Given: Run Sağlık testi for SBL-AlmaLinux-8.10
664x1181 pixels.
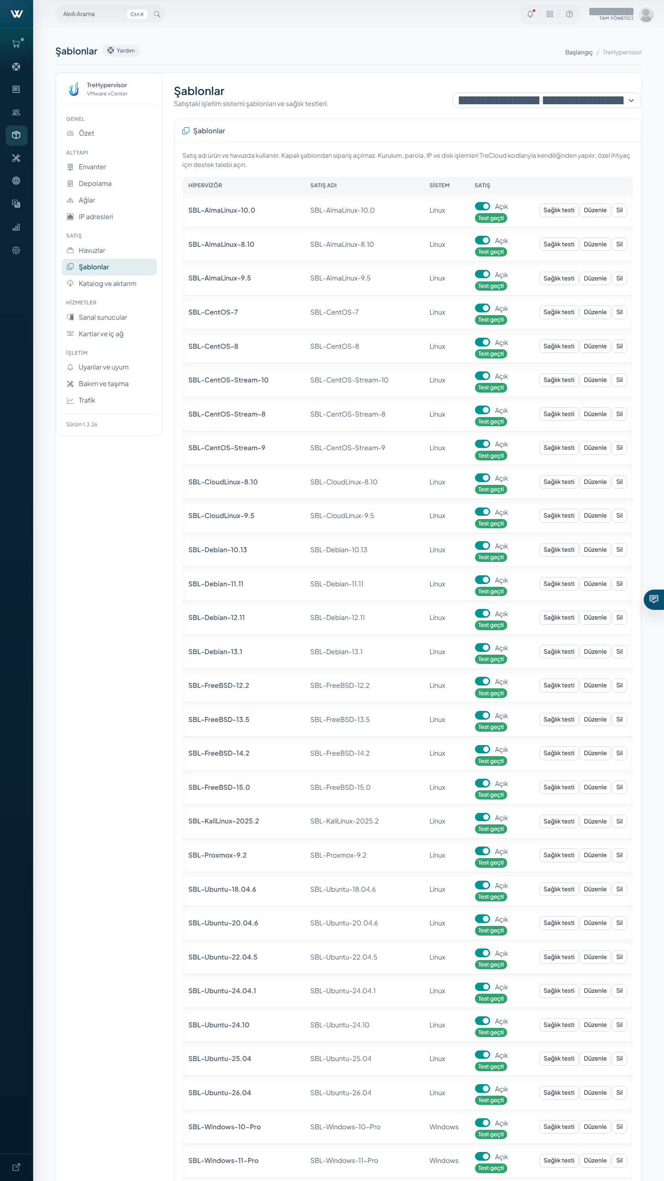Looking at the screenshot, I should 558,245.
